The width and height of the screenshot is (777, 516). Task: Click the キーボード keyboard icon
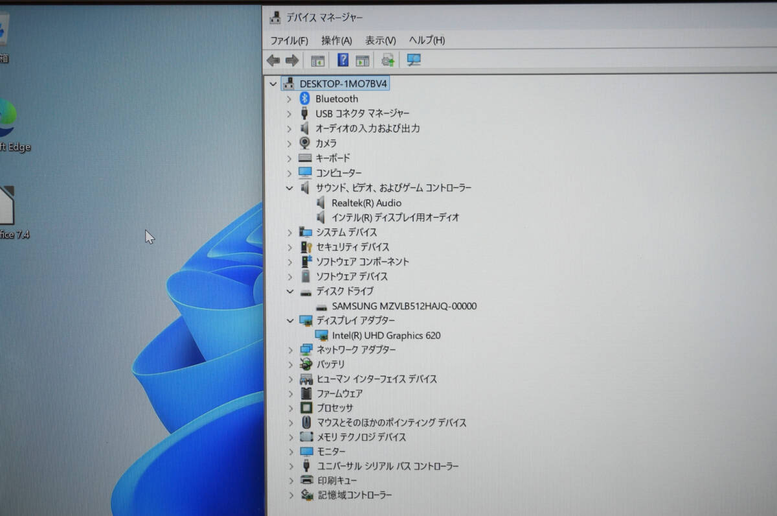(305, 158)
